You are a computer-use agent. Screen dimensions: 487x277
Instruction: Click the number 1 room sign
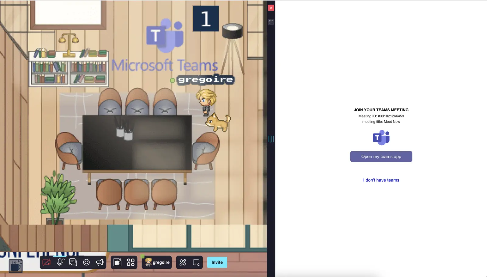click(206, 19)
